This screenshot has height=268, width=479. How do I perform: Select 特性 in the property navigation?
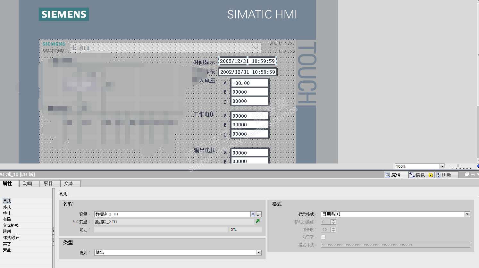coord(7,213)
